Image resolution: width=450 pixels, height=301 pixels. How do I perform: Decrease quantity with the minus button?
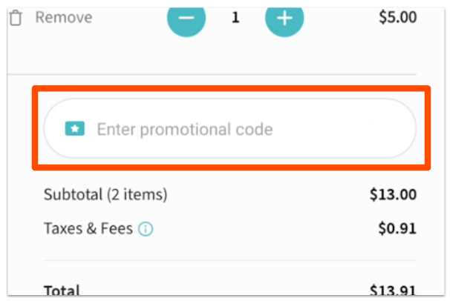coord(186,17)
